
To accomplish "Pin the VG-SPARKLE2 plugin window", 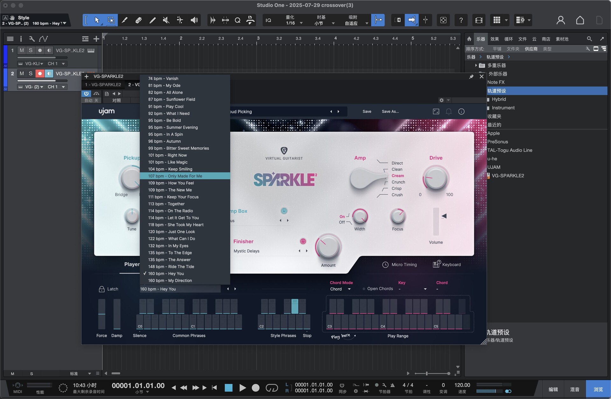I will click(x=471, y=76).
